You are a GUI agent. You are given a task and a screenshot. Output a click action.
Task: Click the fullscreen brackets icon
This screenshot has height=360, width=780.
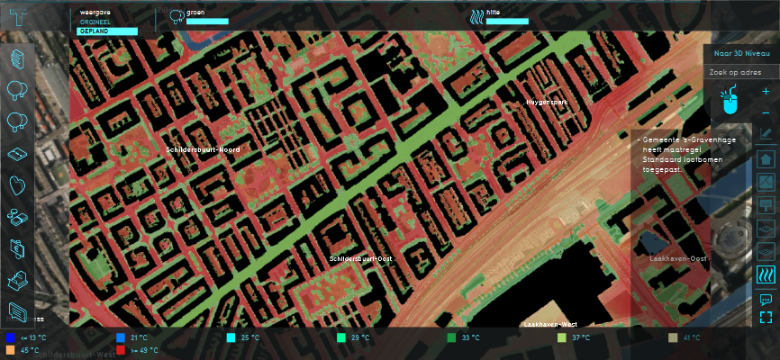click(766, 317)
